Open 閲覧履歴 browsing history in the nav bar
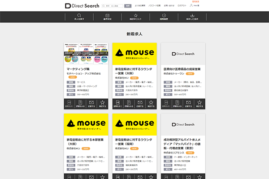The image size is (269, 179). 164,17
